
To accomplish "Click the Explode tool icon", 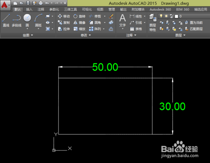I will (111, 23).
